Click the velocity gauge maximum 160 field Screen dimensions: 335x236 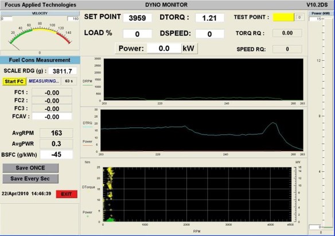73,18
